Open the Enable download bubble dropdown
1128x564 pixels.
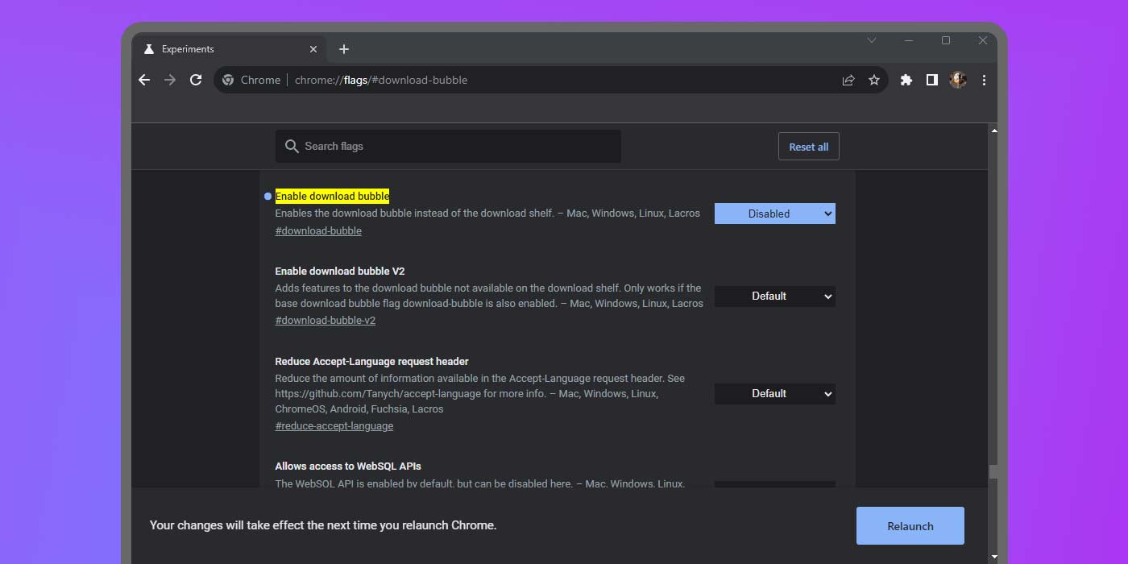(774, 213)
